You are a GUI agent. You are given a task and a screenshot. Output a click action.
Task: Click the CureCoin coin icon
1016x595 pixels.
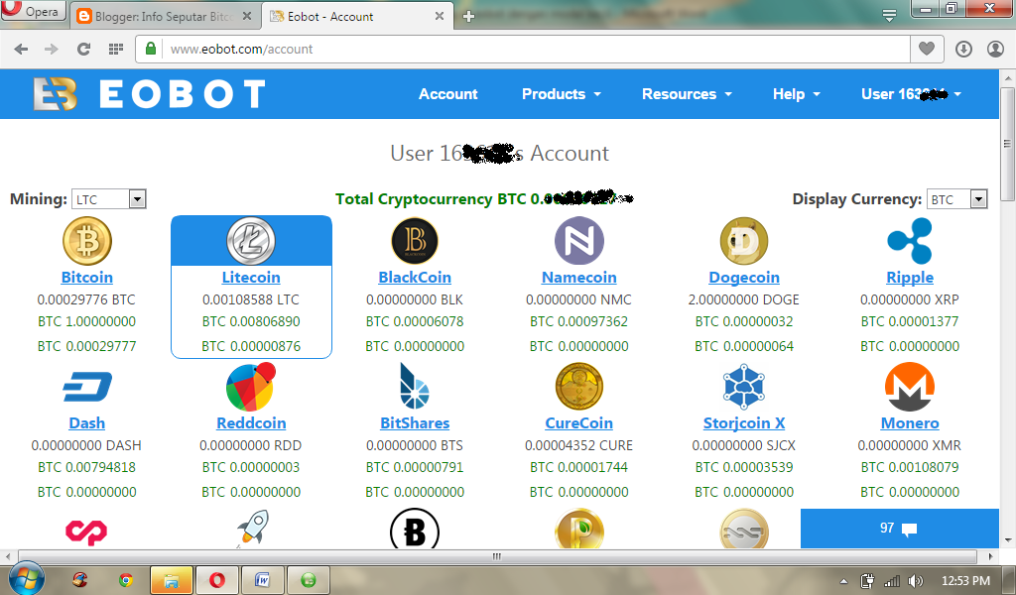click(x=579, y=387)
